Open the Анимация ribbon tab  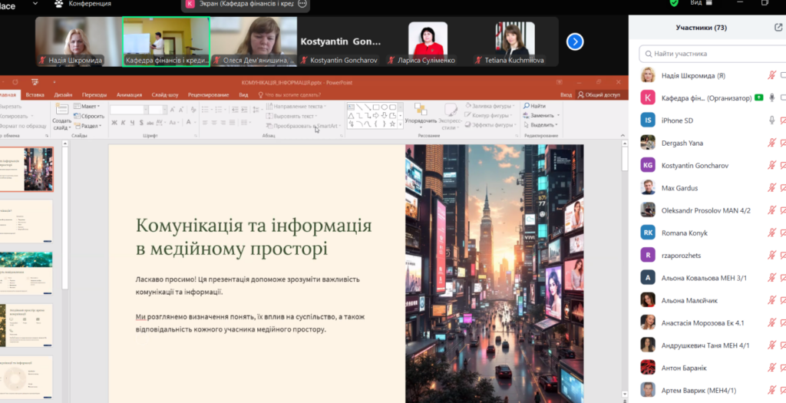point(130,94)
